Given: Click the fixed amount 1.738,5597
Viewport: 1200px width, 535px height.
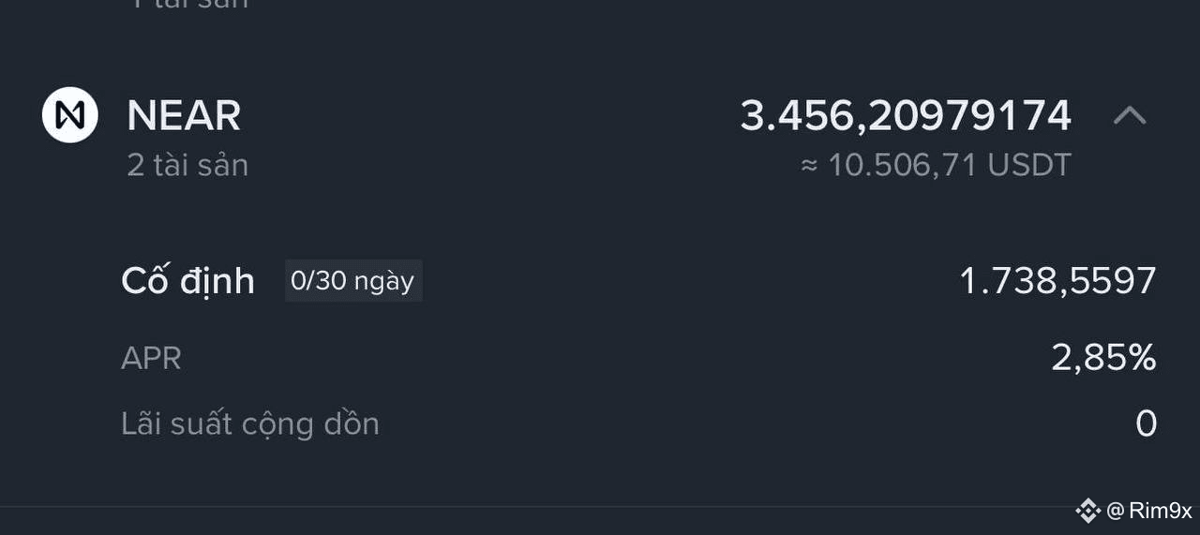Looking at the screenshot, I should point(1057,281).
